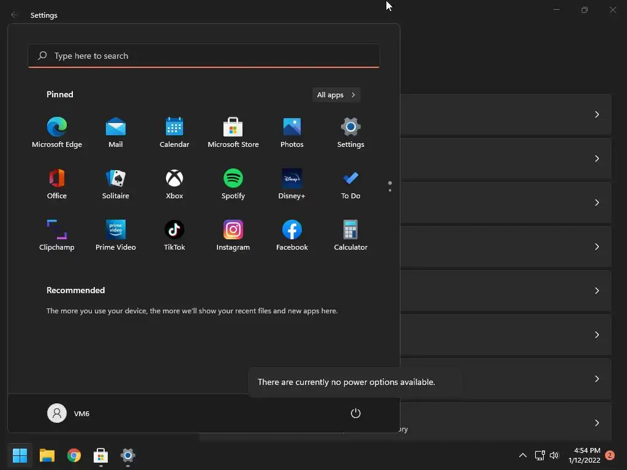Show All apps list
627x470 pixels.
336,95
